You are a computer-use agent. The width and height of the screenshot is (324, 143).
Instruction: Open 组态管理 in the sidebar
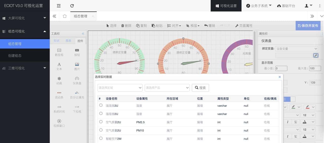pyautogui.click(x=25, y=44)
